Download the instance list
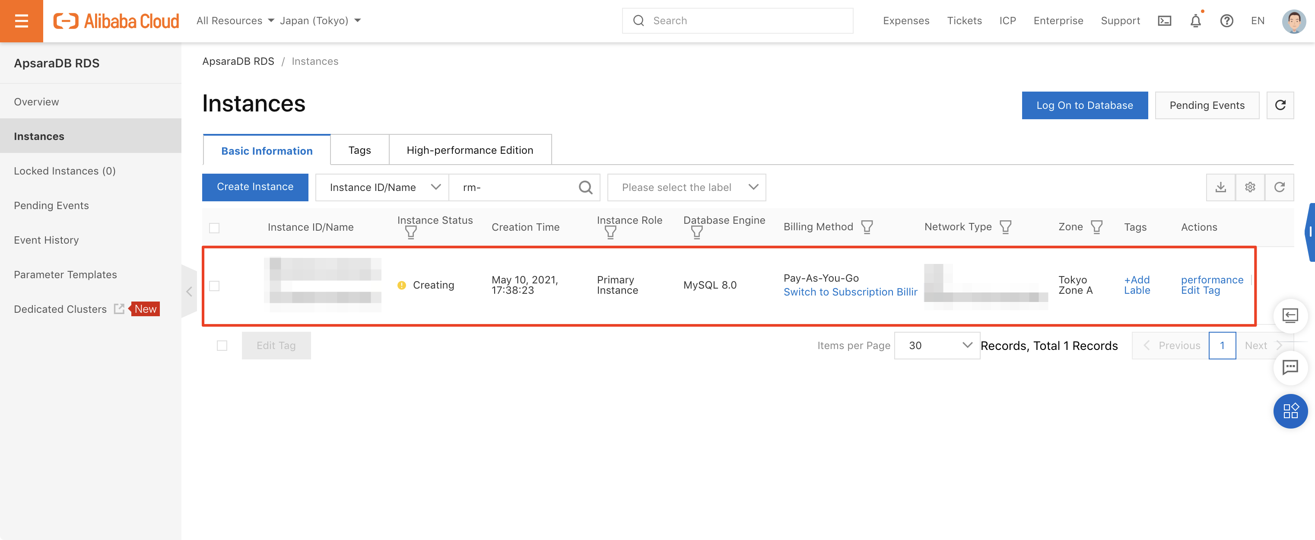This screenshot has height=540, width=1315. (1220, 187)
